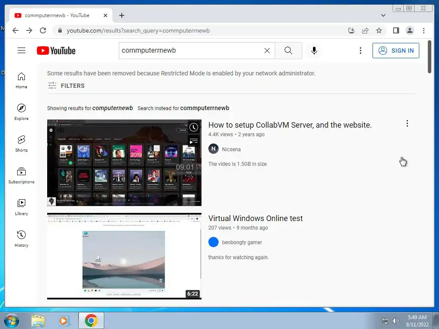Expand the FILTERS options
The width and height of the screenshot is (439, 329).
pos(66,86)
